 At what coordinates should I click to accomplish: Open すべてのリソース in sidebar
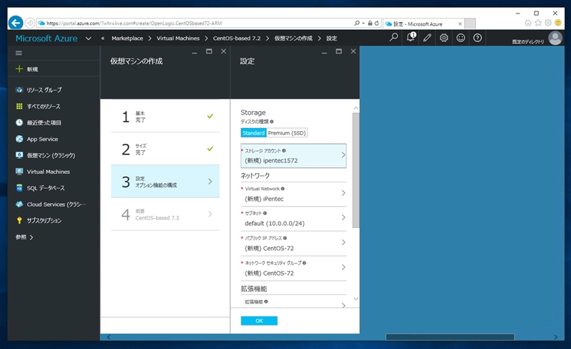43,106
